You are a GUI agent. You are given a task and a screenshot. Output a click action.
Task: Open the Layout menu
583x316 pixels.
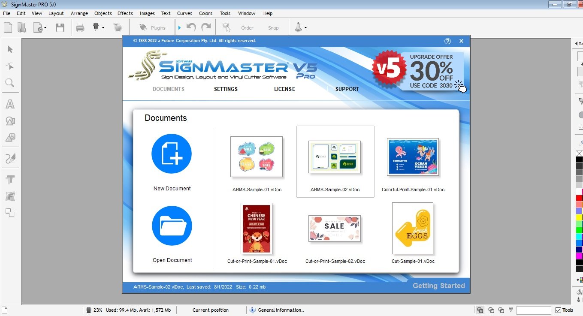pyautogui.click(x=56, y=13)
